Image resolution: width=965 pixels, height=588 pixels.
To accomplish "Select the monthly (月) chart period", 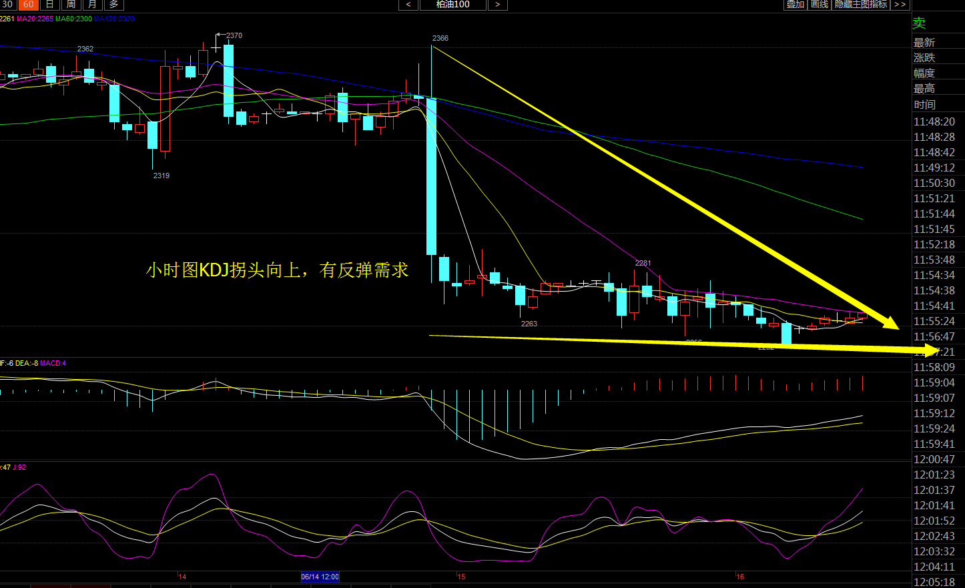I will coord(93,4).
